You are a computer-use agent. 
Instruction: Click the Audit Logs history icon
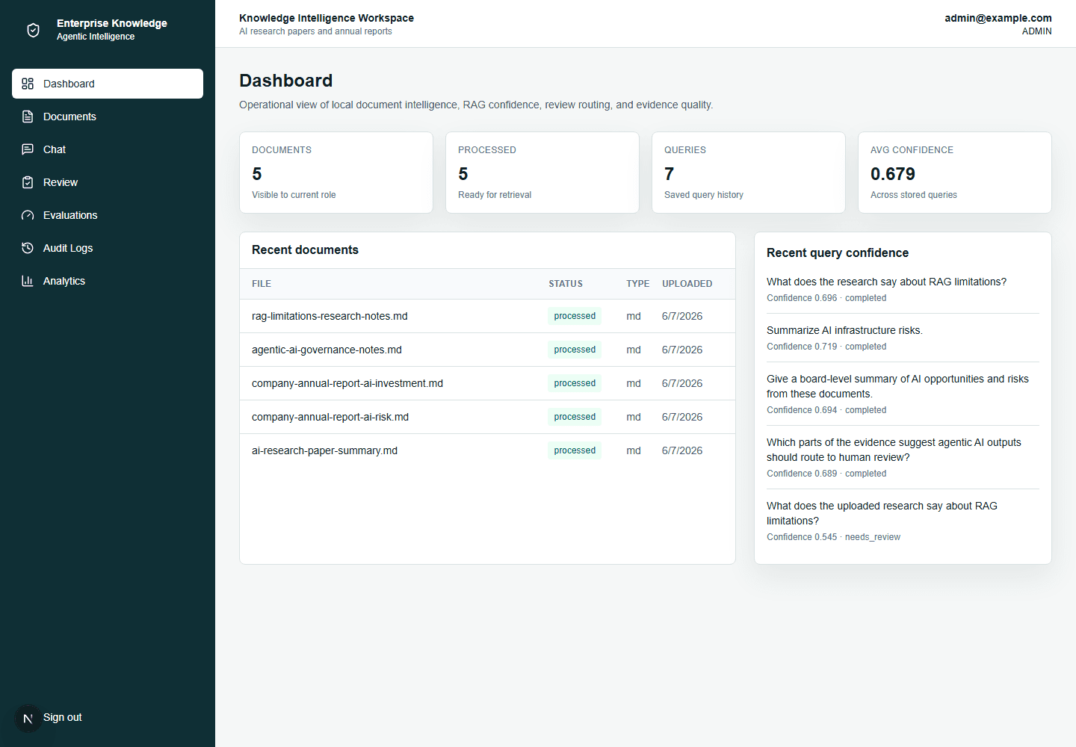[28, 248]
